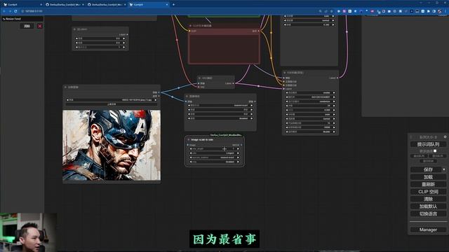Open the normal scheduler dropdown in K sampler advanced

pos(310,118)
